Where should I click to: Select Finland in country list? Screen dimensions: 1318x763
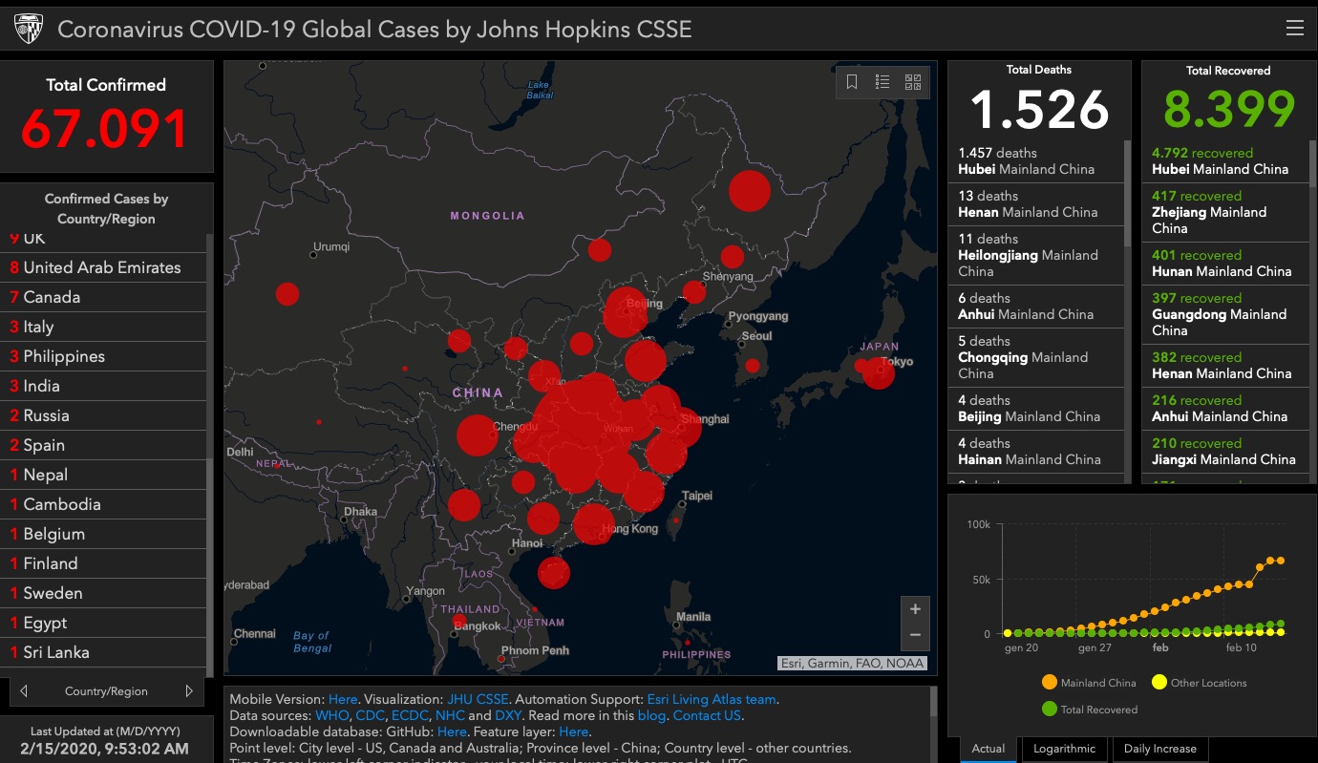103,563
